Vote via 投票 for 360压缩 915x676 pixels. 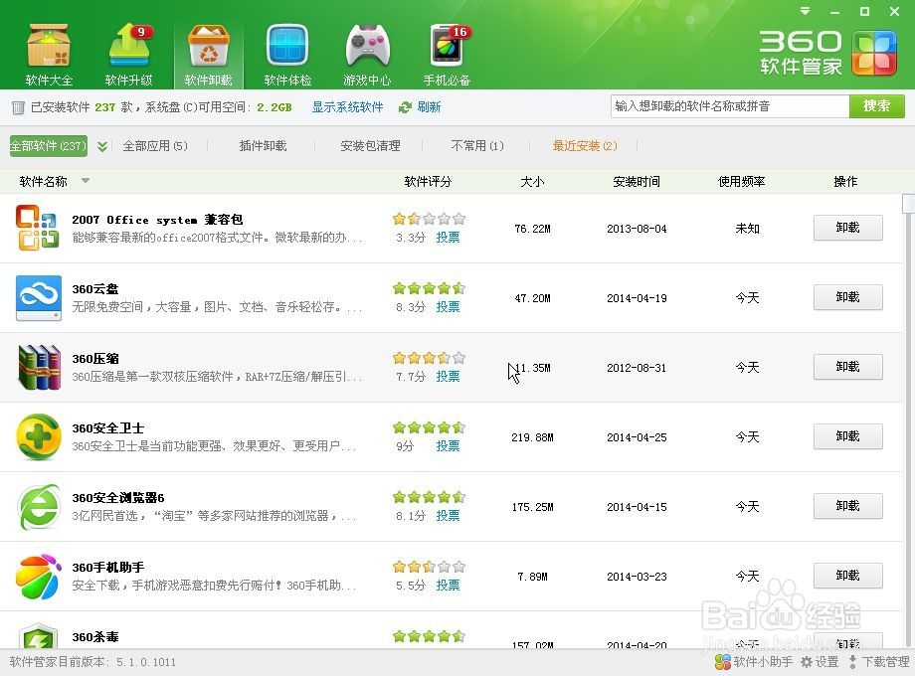click(x=448, y=377)
